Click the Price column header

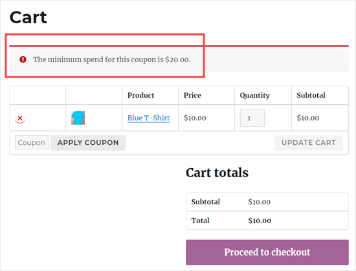[x=192, y=95]
